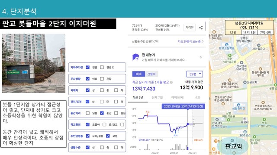Click the 봇들마을3단지 휴먼시아 map marker

230,80
